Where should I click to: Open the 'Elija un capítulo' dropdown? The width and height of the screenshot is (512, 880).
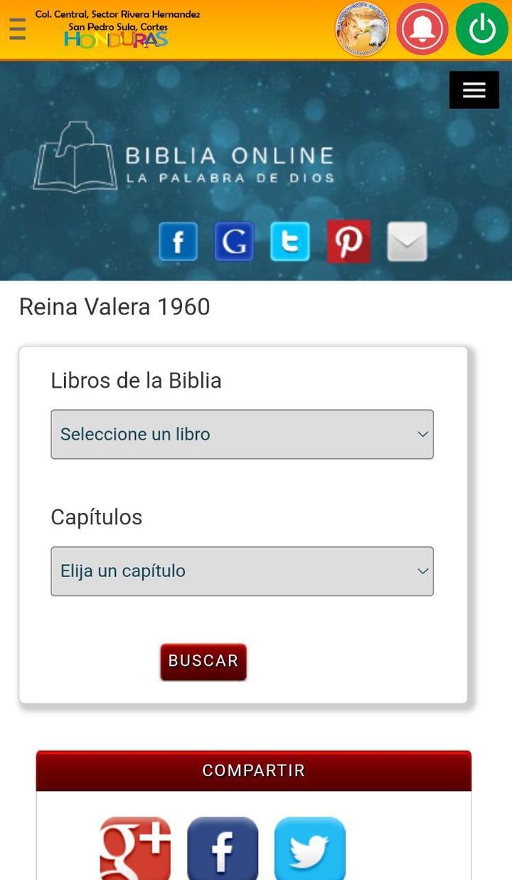(x=242, y=571)
